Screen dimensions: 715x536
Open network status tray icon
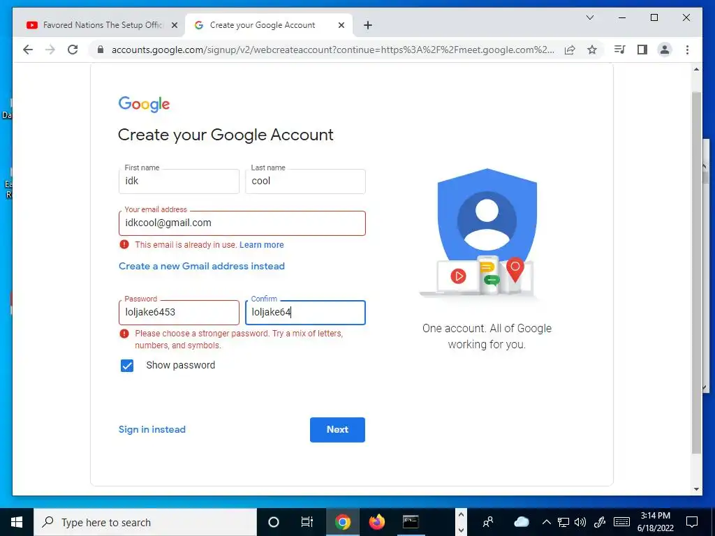[563, 522]
